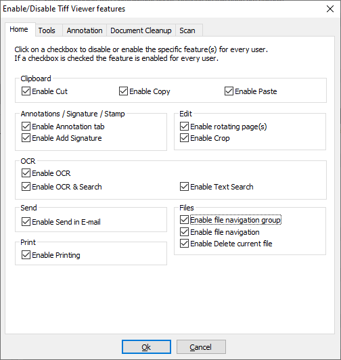Viewport: 341px width, 360px height.
Task: Select the Document Cleanup tab
Action: click(x=141, y=30)
